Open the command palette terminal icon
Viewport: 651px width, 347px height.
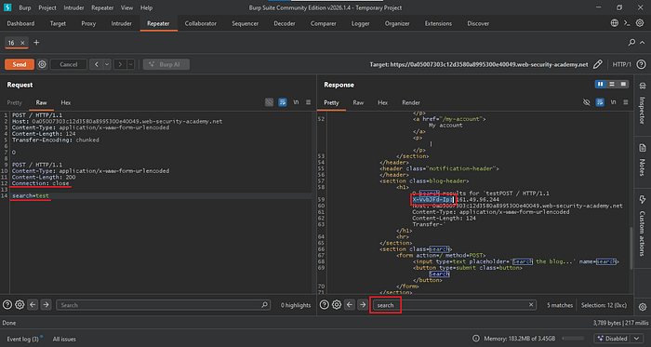[x=628, y=23]
